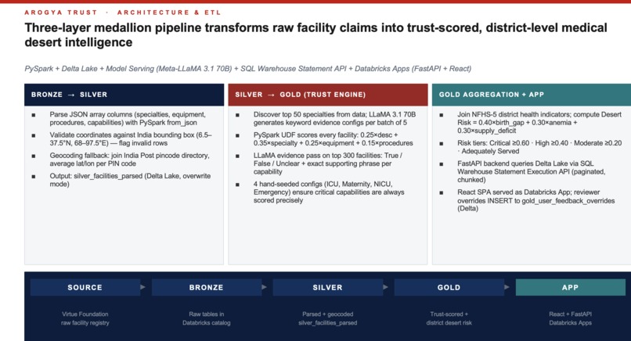Click the GOLD pipeline stage box
Image resolution: width=631 pixels, height=341 pixels.
click(x=449, y=288)
